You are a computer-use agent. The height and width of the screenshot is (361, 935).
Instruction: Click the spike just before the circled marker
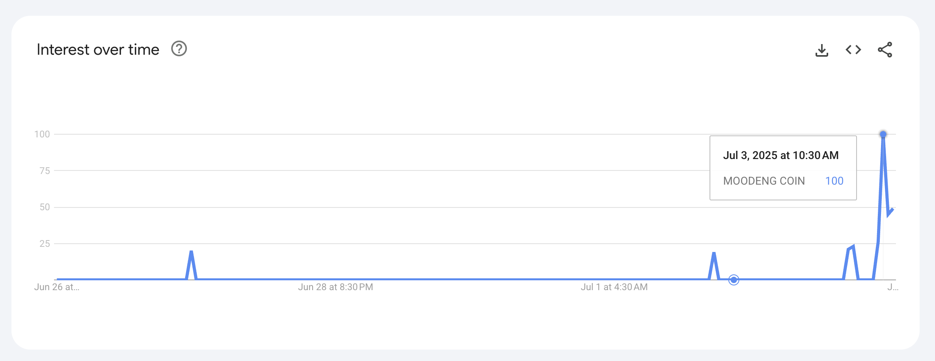click(714, 254)
